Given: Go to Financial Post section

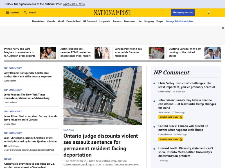Looking at the screenshot, I should click(73, 21).
